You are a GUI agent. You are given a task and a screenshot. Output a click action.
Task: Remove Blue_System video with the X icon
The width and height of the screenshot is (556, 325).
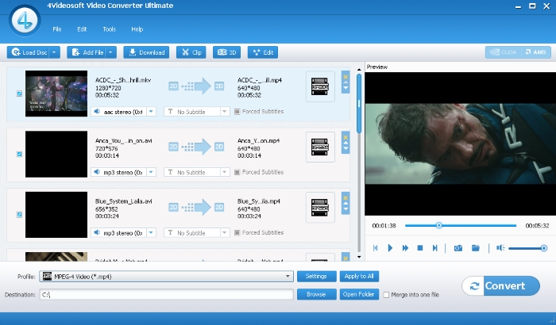(346, 197)
